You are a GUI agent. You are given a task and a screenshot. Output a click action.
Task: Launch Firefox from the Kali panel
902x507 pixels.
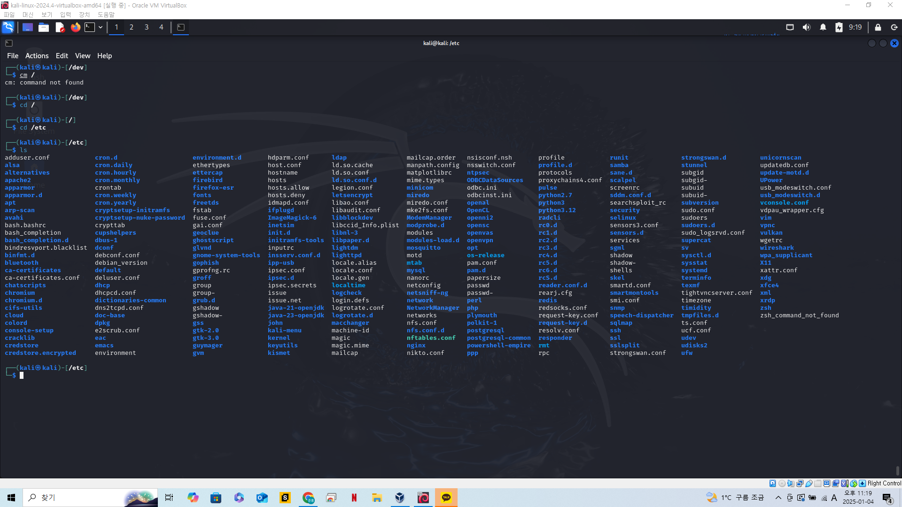click(x=75, y=27)
